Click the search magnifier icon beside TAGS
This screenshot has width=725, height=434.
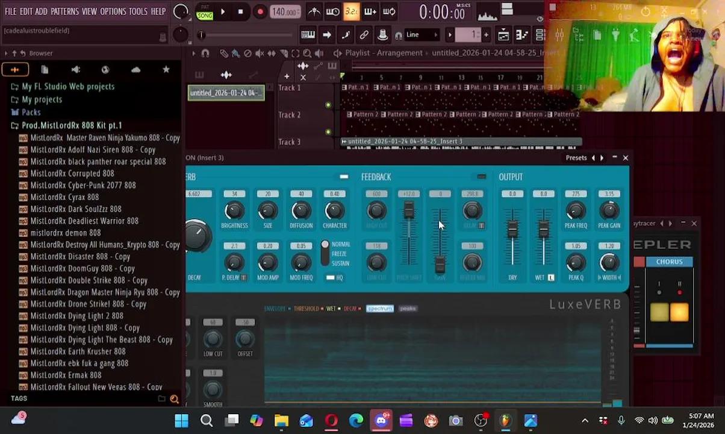[174, 398]
